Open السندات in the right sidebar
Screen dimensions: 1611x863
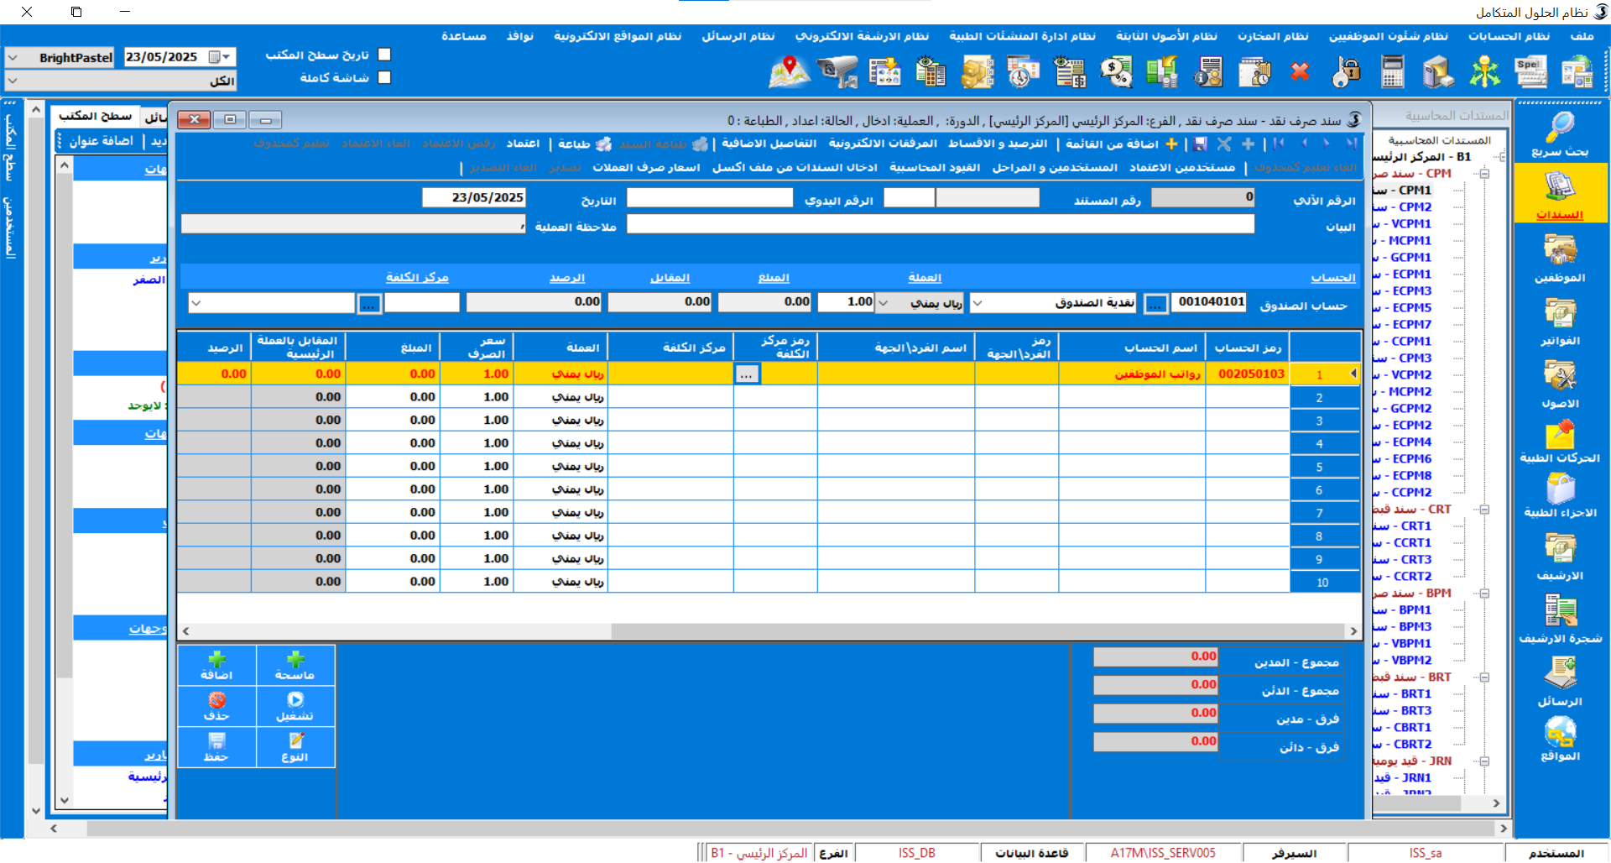[x=1560, y=195]
